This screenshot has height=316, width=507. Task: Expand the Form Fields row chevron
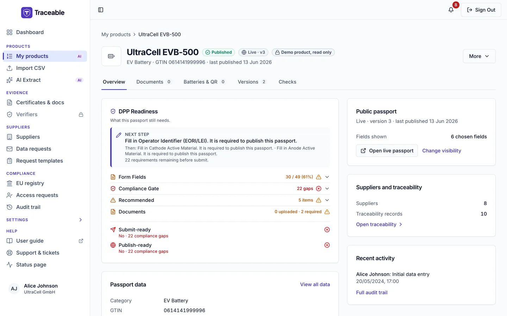coord(327,177)
